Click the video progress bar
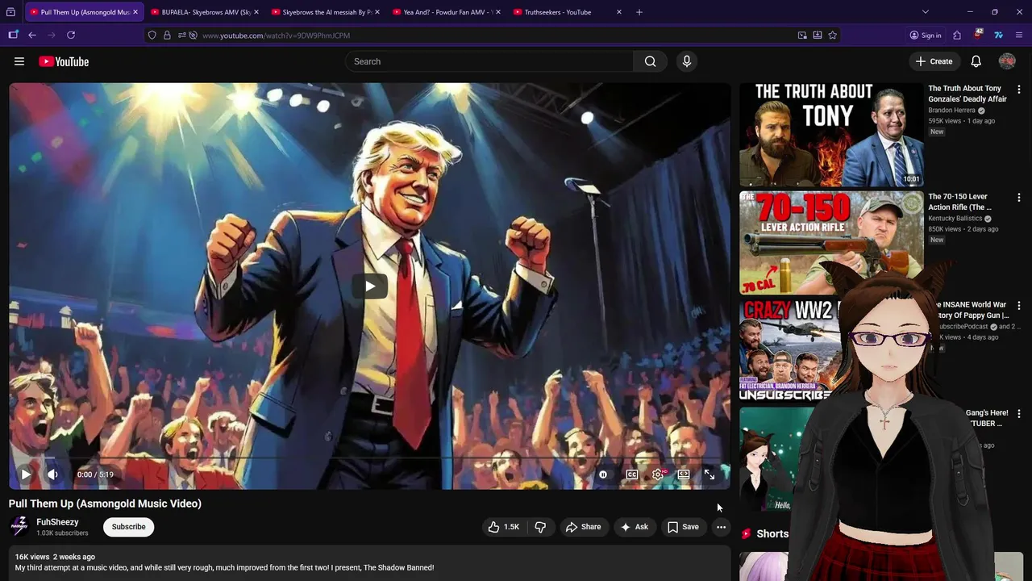 369,458
